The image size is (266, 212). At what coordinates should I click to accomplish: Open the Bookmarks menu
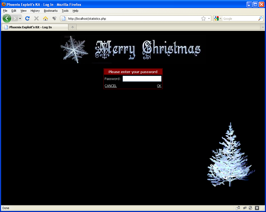pos(51,11)
